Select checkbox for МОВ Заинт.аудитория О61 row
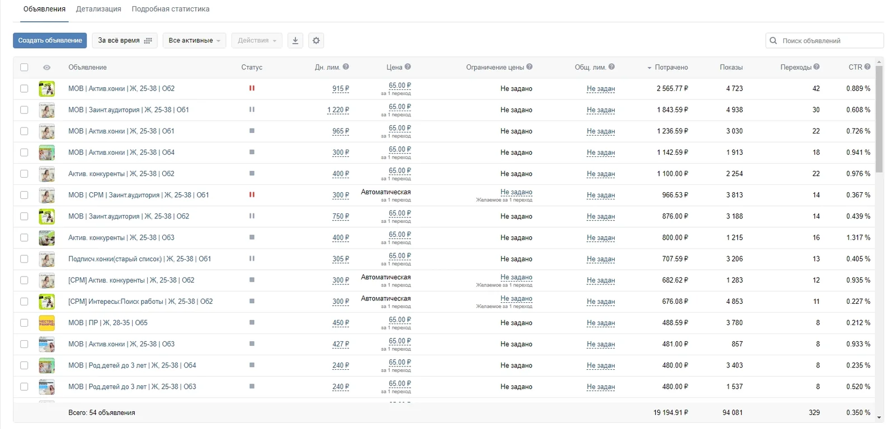This screenshot has width=895, height=429. [24, 110]
